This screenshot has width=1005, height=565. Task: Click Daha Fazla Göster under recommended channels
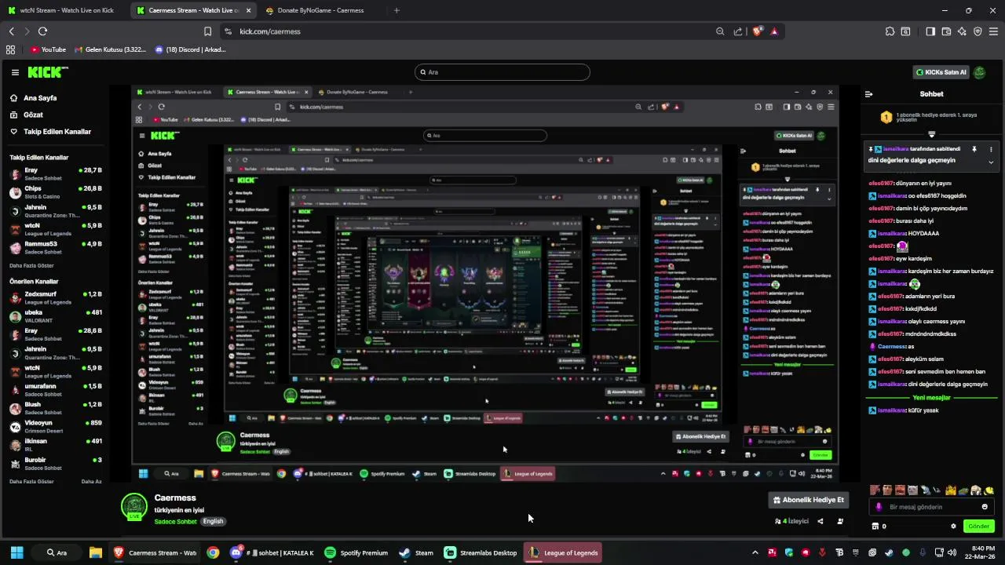pyautogui.click(x=31, y=481)
